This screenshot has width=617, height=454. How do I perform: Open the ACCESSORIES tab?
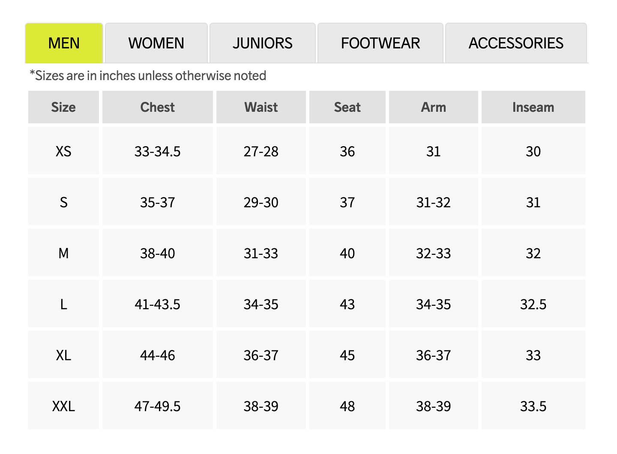[x=516, y=43]
